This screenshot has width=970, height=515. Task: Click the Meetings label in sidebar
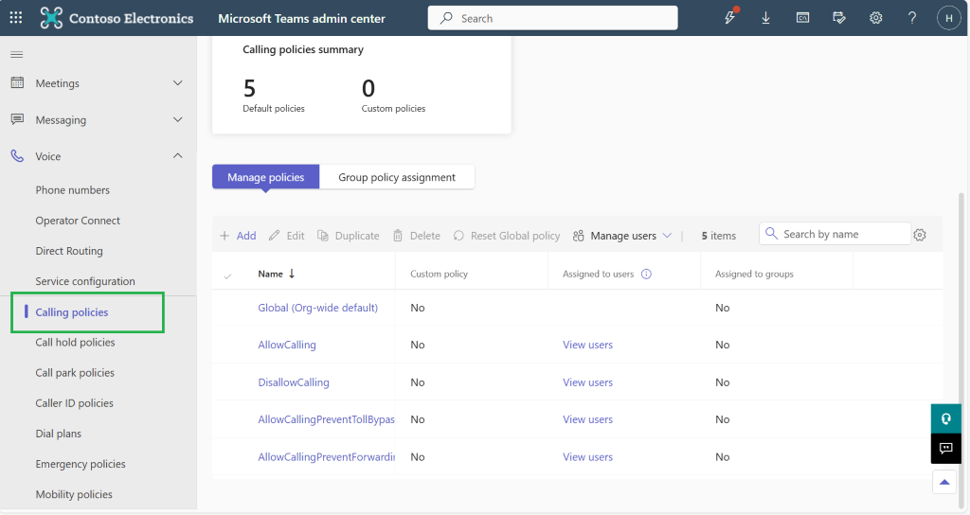point(57,83)
